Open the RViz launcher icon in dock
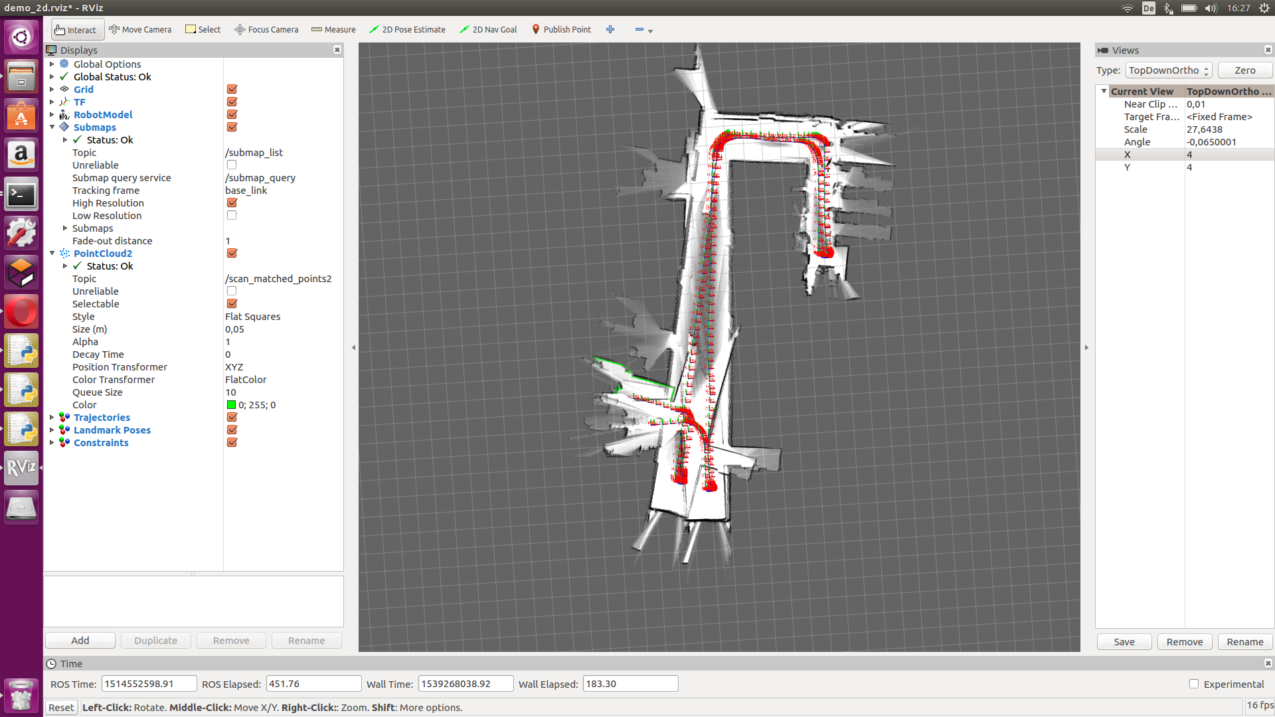 coord(21,468)
